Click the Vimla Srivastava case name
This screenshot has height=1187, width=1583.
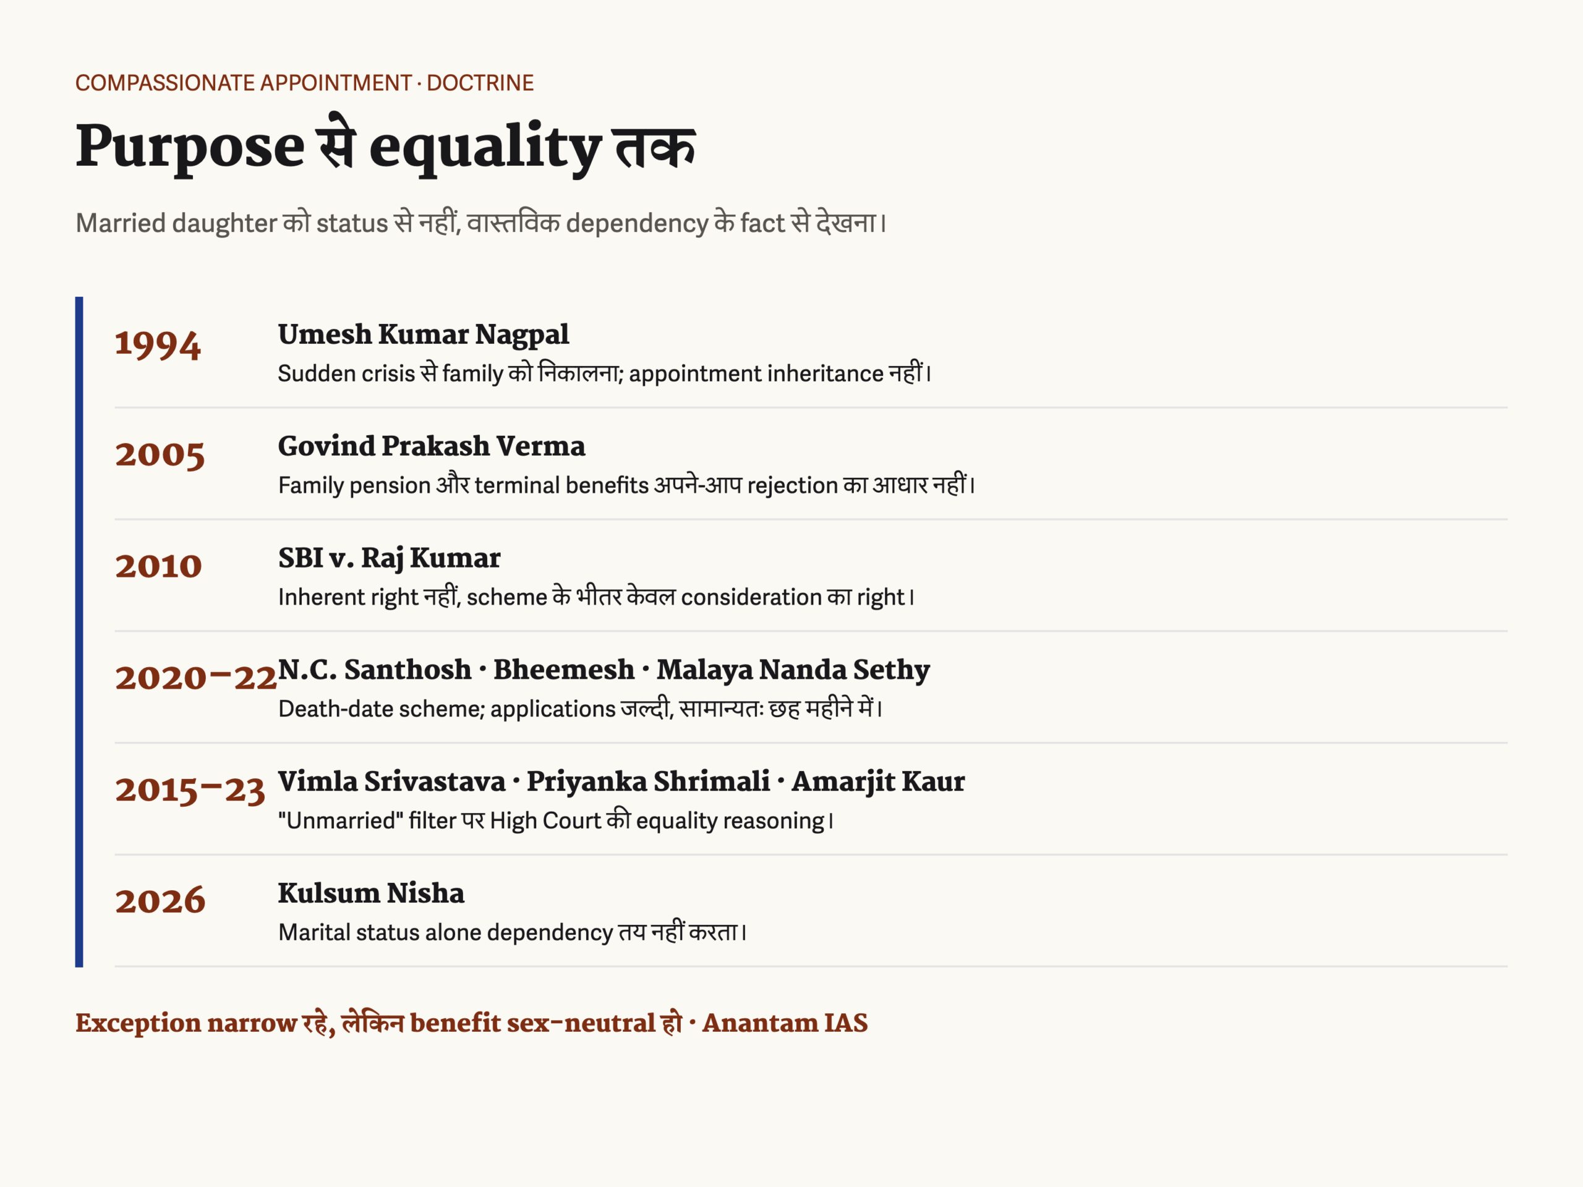pos(391,781)
